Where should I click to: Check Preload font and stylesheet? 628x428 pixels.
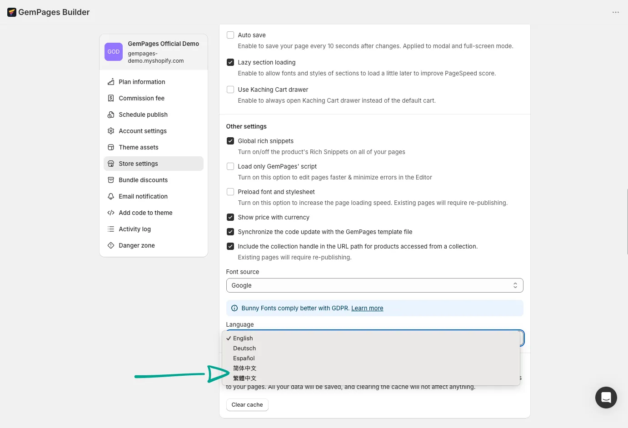coord(230,192)
